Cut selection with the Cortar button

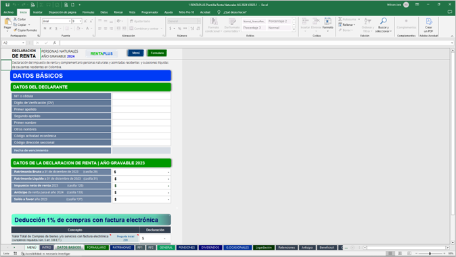click(x=20, y=19)
